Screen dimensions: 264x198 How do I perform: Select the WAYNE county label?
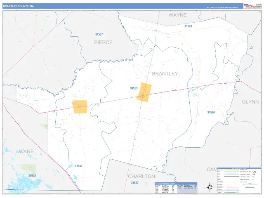[x=177, y=15]
